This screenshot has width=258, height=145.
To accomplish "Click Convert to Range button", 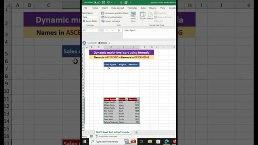I will point(111,21).
